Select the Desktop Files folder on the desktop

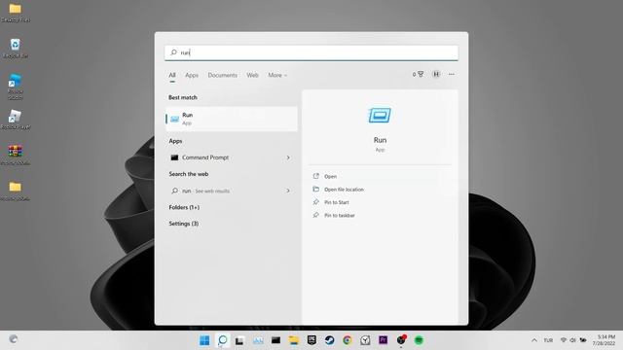[16, 13]
